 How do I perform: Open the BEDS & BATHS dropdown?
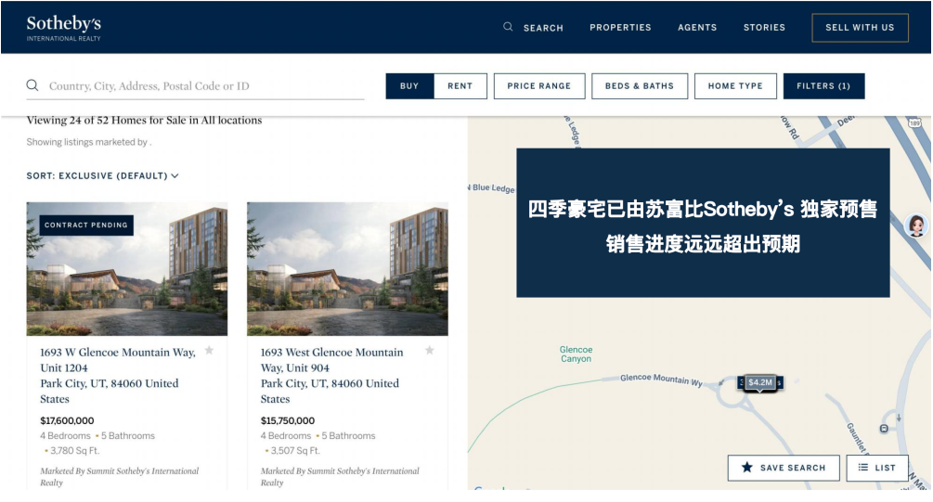click(x=640, y=86)
